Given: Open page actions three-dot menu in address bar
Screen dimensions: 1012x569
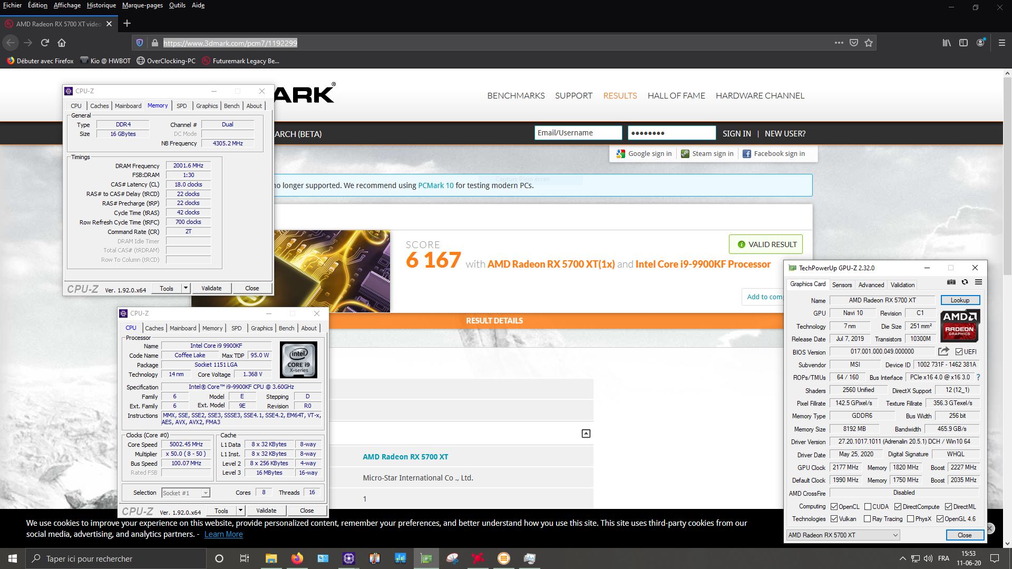Looking at the screenshot, I should tap(839, 43).
